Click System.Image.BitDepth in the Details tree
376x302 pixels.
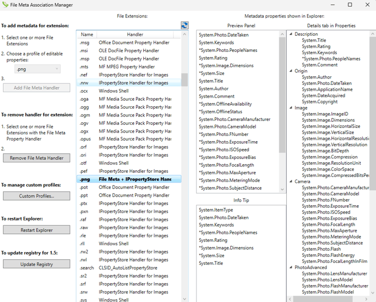point(324,151)
